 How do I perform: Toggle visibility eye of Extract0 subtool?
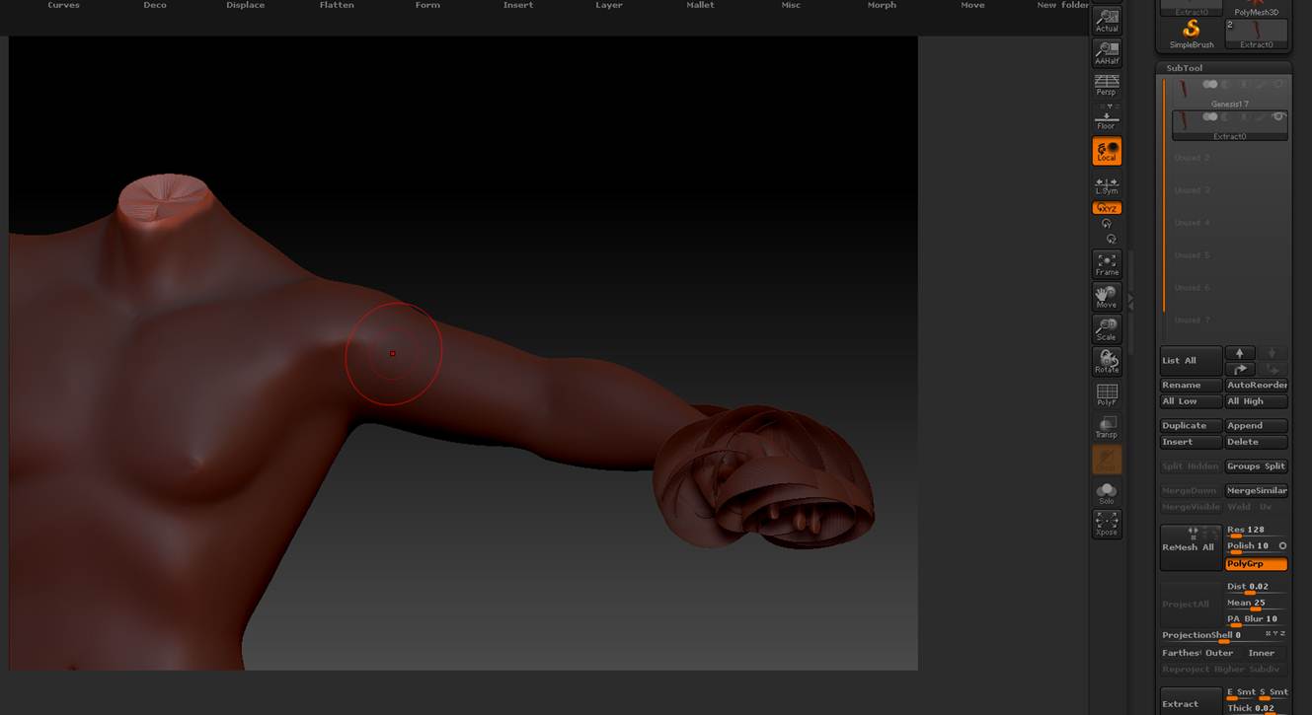click(x=1278, y=117)
